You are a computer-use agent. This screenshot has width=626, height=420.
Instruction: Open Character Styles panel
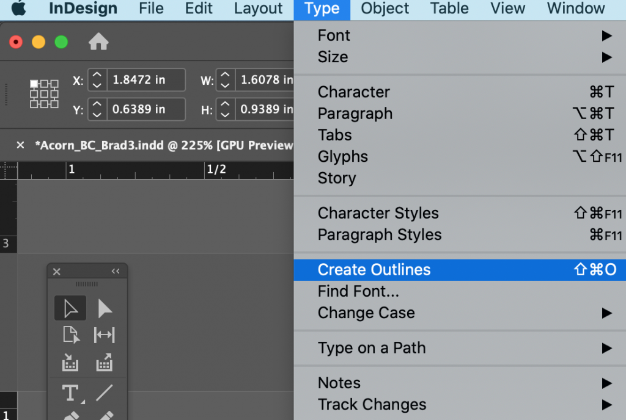click(x=460, y=213)
